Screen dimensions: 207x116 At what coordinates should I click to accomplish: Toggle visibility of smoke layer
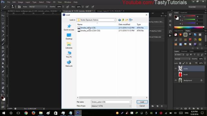[x=176, y=69]
